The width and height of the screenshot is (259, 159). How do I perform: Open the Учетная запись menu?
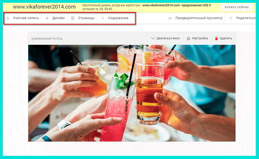26,18
